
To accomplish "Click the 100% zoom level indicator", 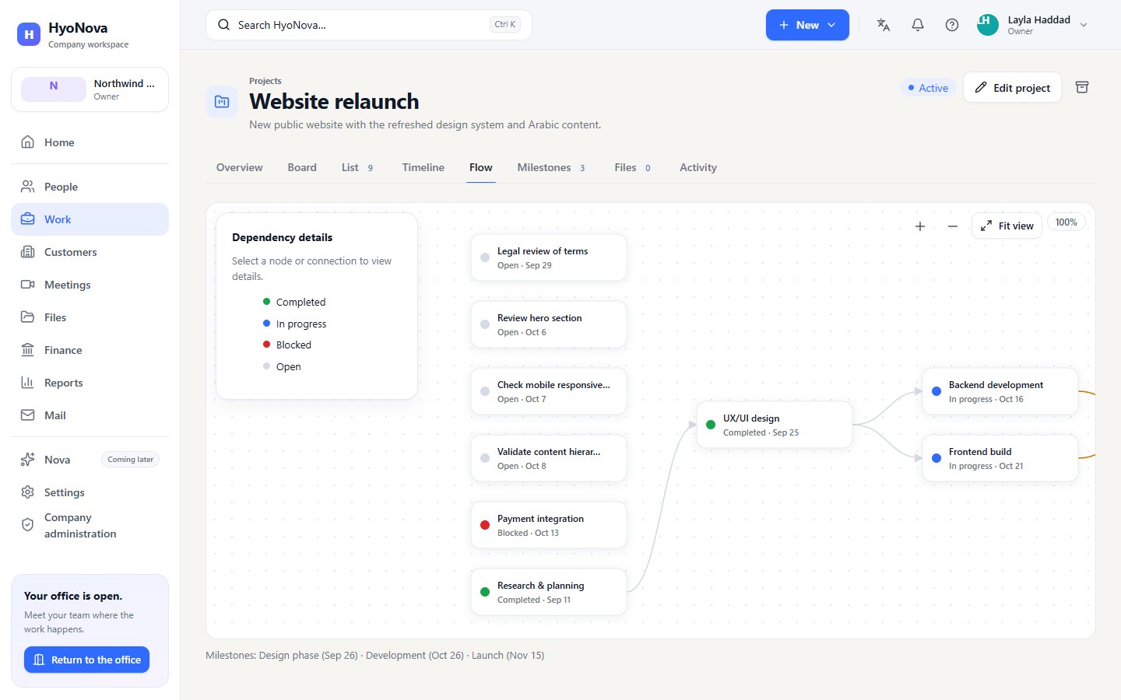I will click(1067, 222).
